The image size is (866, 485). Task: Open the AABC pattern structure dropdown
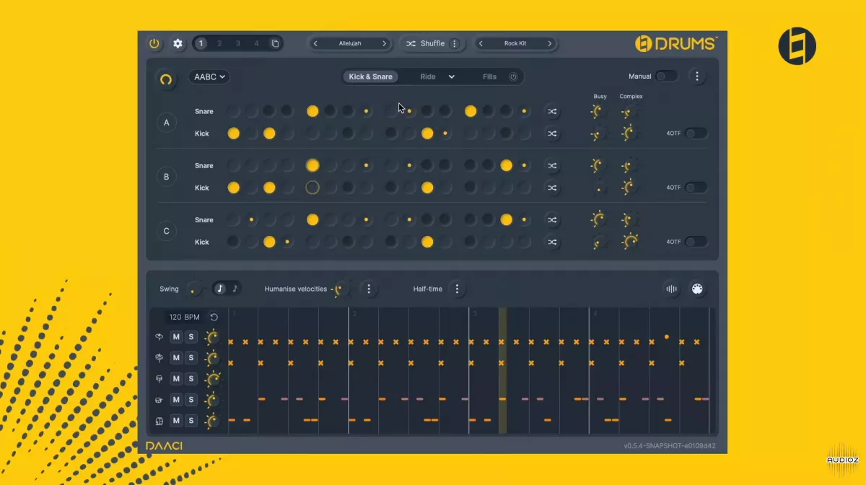coord(209,77)
